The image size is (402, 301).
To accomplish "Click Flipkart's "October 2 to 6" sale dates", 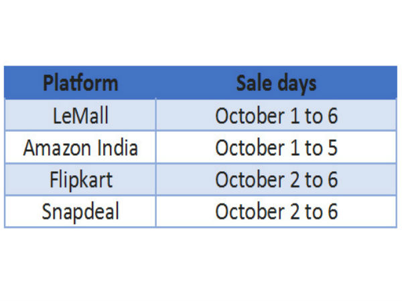I will coord(276,180).
